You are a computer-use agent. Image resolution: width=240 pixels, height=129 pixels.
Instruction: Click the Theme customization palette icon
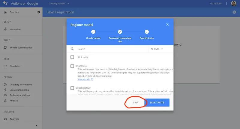click(5, 48)
